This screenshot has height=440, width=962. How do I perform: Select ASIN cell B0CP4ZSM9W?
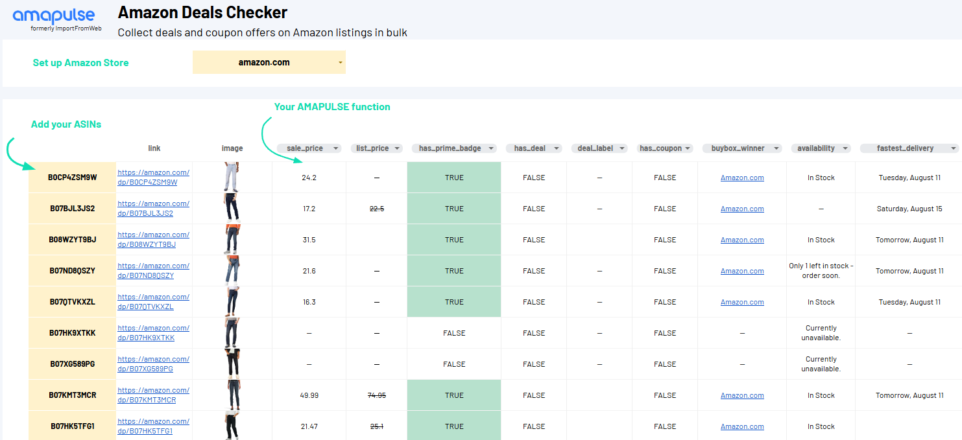(73, 178)
